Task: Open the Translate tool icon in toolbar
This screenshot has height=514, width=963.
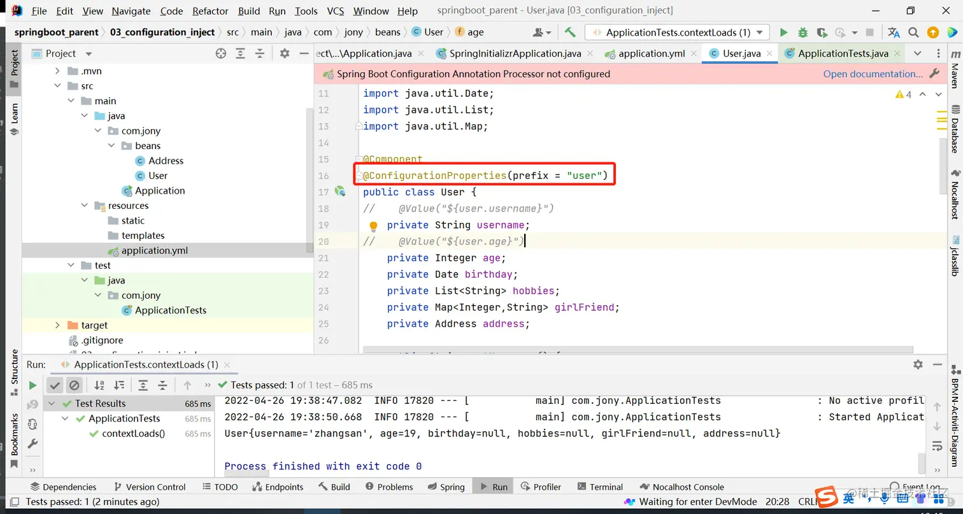Action: pyautogui.click(x=894, y=32)
